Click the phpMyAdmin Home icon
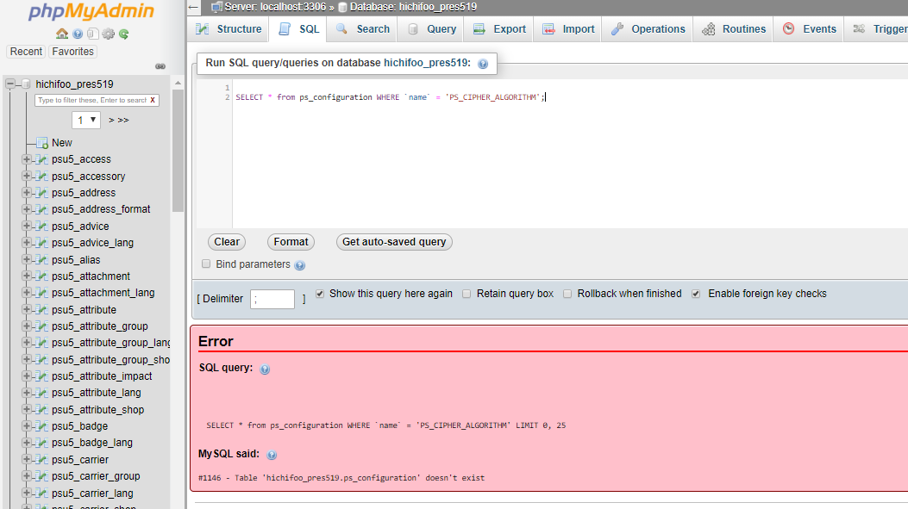 62,34
